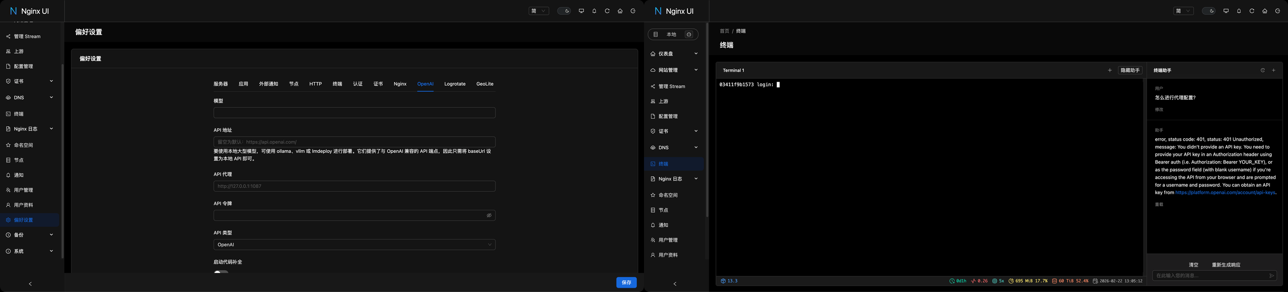This screenshot has width=1288, height=292.
Task: Open 用户管理 in terminal window sidebar
Action: coord(674,240)
